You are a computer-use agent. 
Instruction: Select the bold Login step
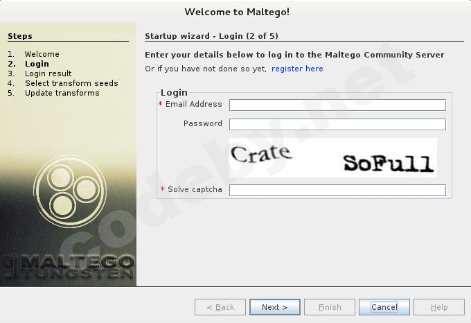click(x=37, y=64)
